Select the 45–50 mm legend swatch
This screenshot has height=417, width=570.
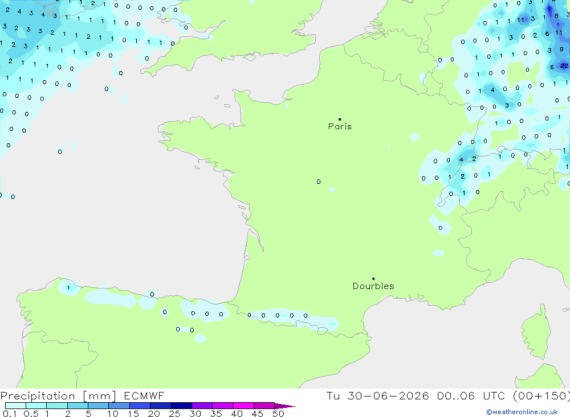click(x=264, y=406)
